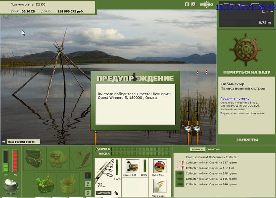This screenshot has height=198, width=276.
Task: Click the reel's 100% condition bar
Action: click(145, 166)
